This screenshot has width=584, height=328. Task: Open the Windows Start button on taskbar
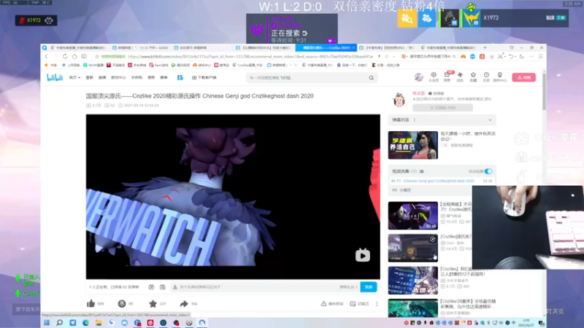(x=47, y=323)
